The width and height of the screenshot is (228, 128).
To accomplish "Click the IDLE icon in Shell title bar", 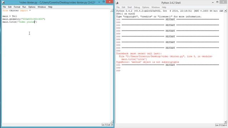I will [117, 3].
